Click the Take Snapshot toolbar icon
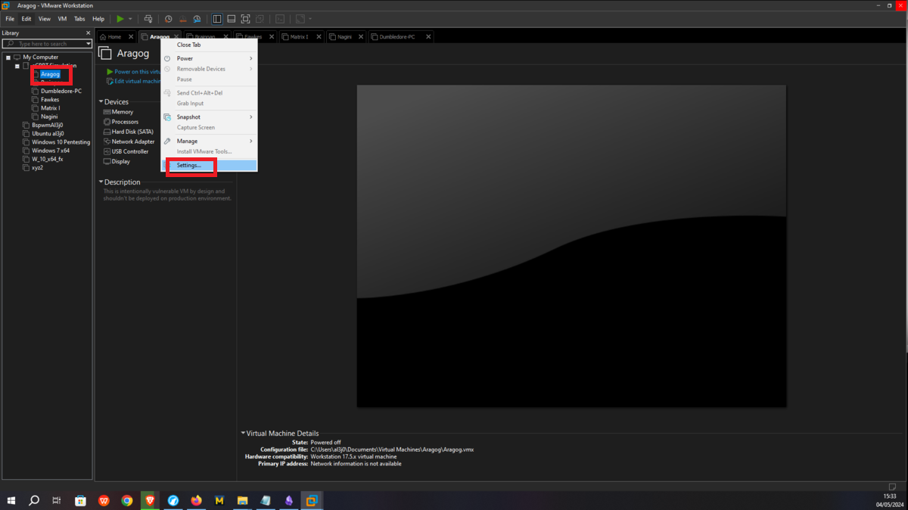 pos(168,19)
